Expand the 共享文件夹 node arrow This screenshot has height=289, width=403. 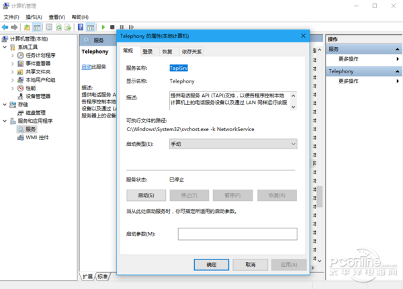pyautogui.click(x=12, y=72)
